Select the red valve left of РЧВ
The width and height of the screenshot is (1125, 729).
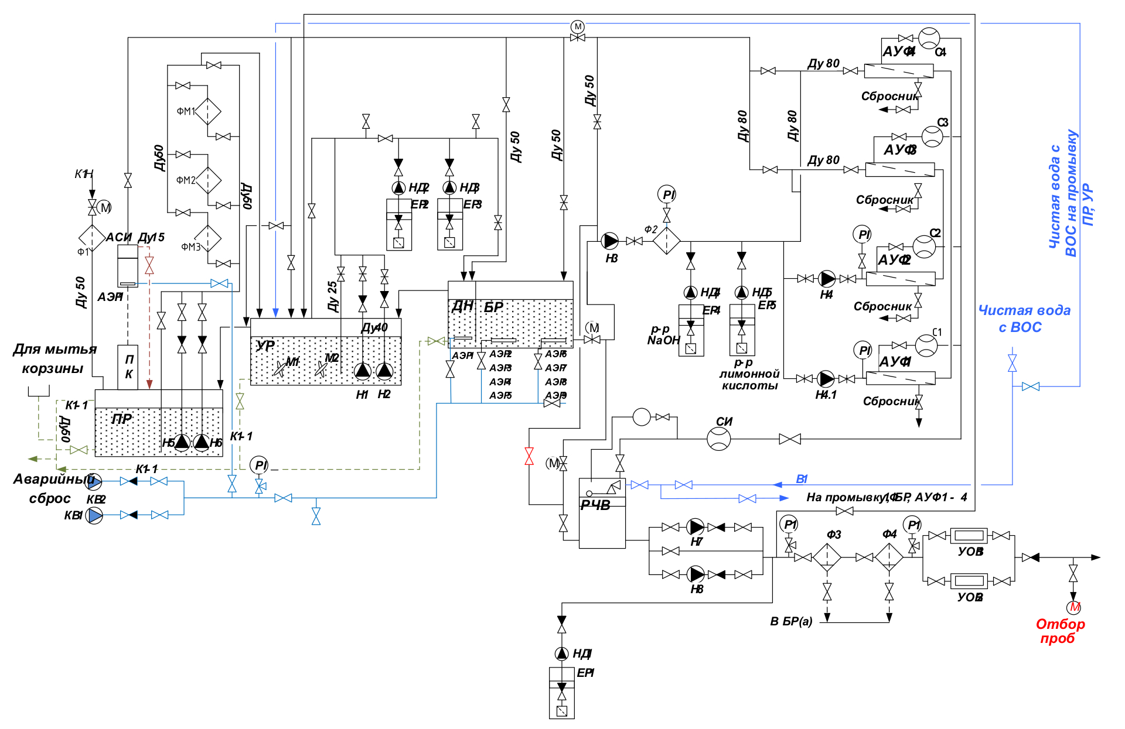529,456
